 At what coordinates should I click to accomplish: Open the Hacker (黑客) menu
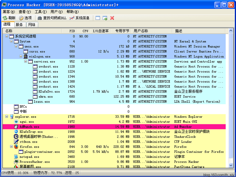(9, 12)
